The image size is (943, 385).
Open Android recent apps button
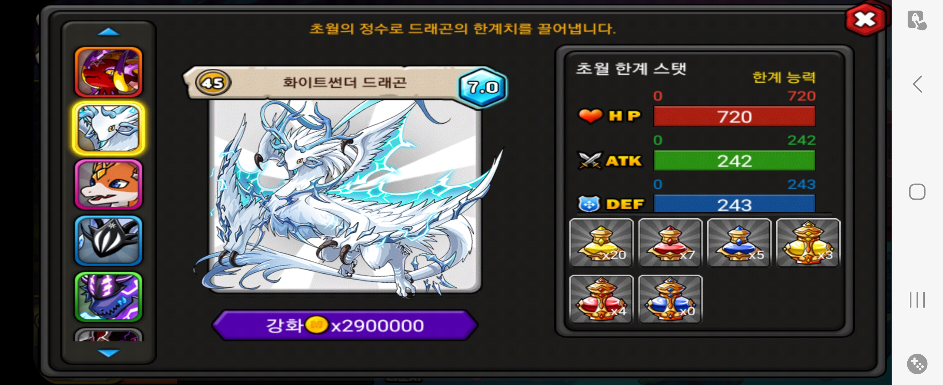(x=917, y=299)
